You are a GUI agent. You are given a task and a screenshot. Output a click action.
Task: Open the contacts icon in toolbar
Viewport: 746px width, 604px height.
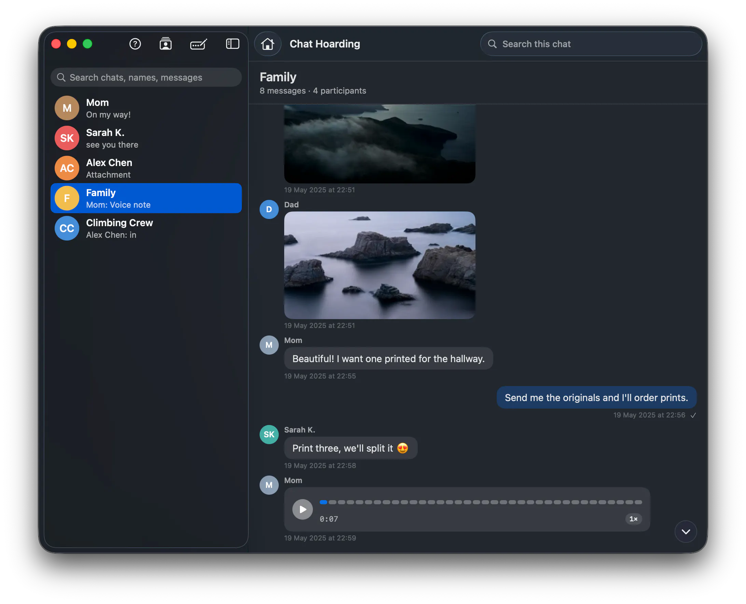click(x=166, y=44)
